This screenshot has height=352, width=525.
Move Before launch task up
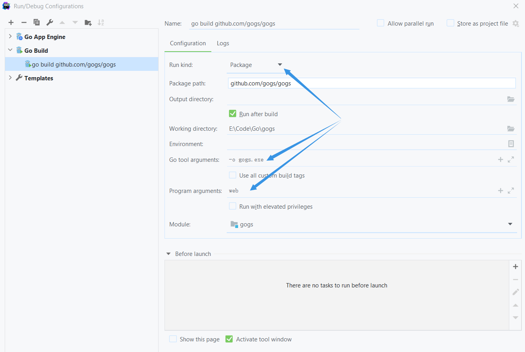click(x=516, y=305)
